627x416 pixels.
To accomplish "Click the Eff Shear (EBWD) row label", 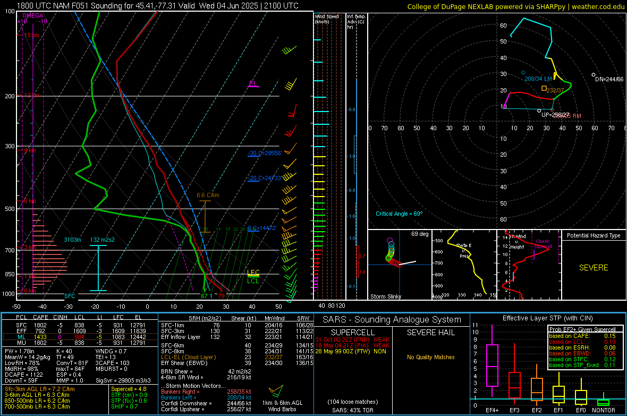I will tap(184, 363).
